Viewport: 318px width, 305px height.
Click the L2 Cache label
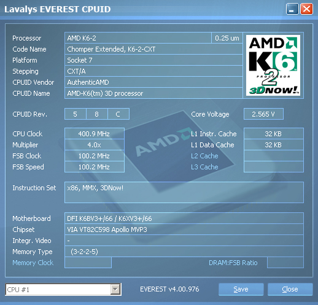[204, 156]
